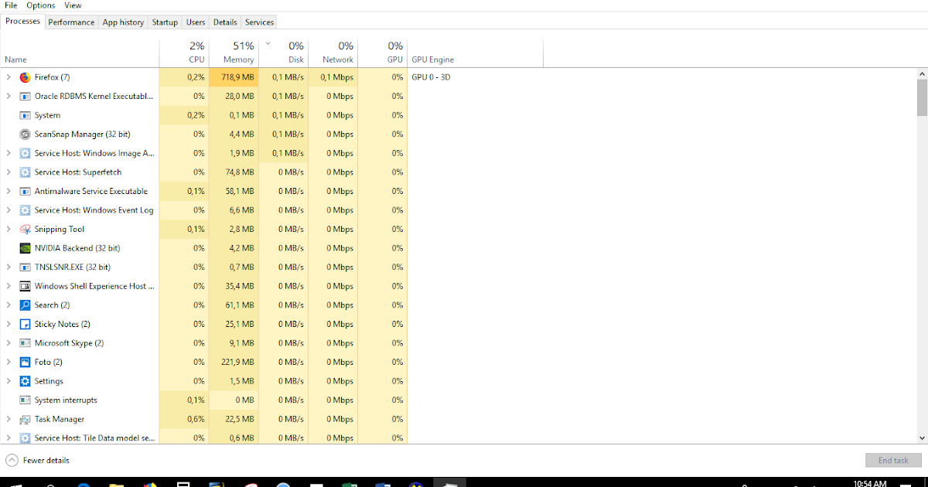This screenshot has height=487, width=928.
Task: Click the Oracle RDBMS Kernel Executable icon
Action: tap(25, 97)
